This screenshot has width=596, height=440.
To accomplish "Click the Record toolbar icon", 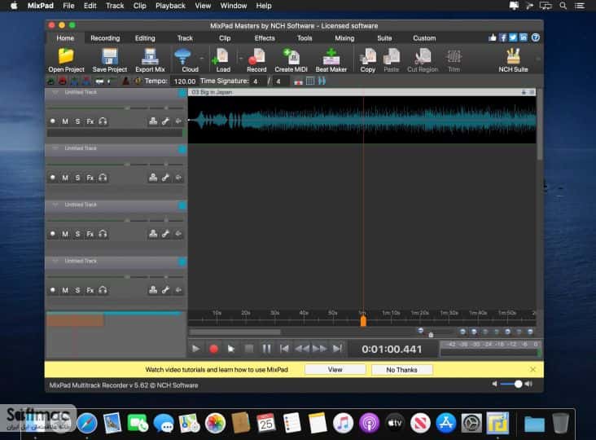I will pyautogui.click(x=256, y=56).
